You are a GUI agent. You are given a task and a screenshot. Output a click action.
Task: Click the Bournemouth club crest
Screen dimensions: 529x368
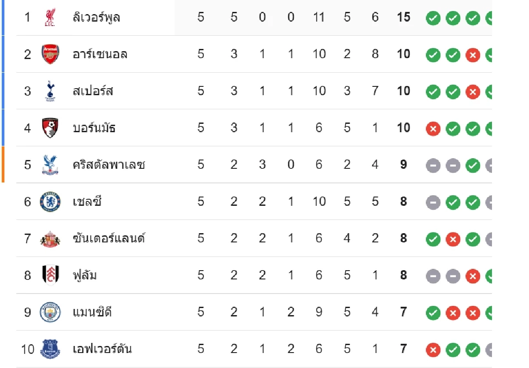[50, 128]
